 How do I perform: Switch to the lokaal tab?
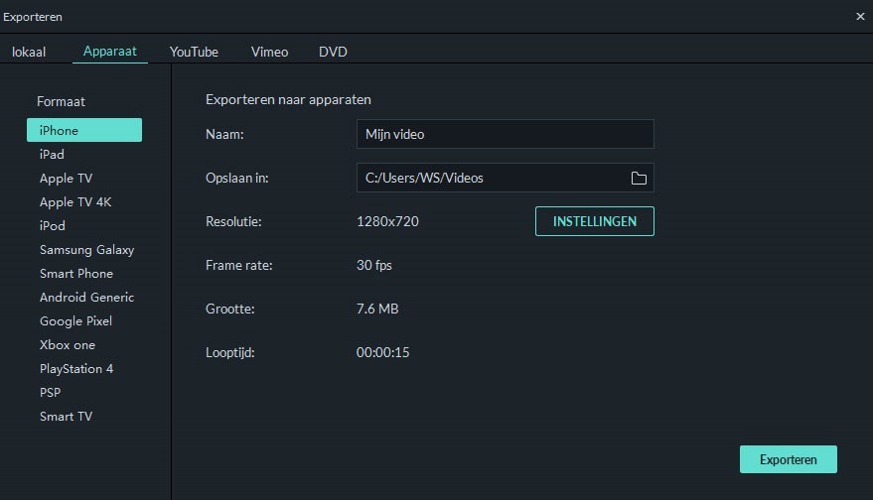pyautogui.click(x=29, y=52)
